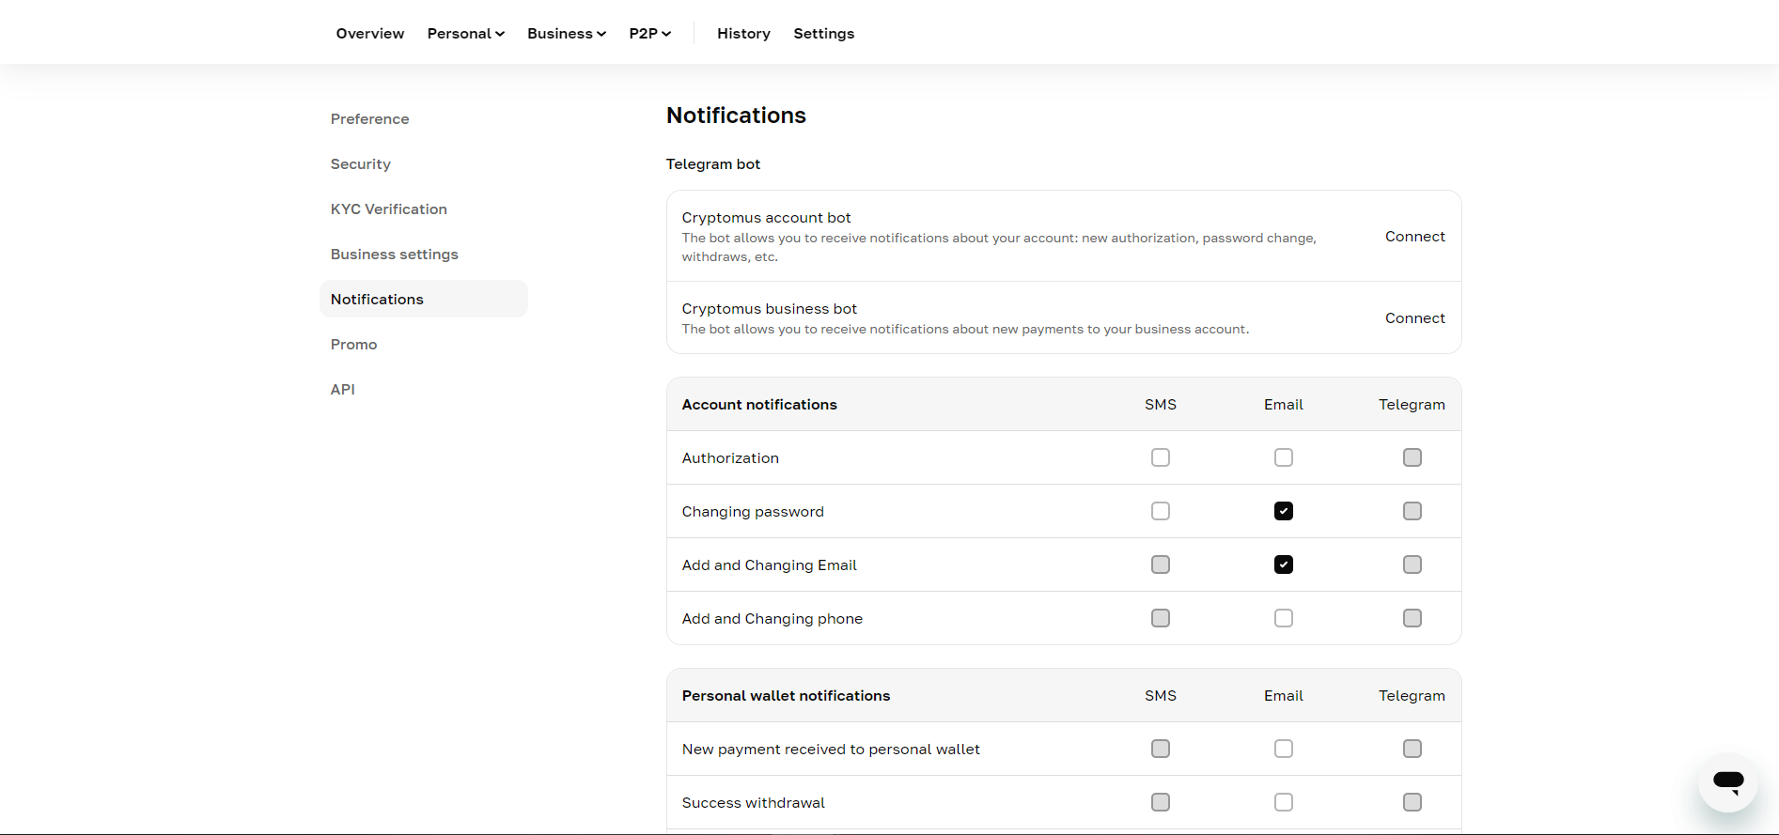Open the Overview page
Viewport: 1779px width, 835px height.
point(370,34)
